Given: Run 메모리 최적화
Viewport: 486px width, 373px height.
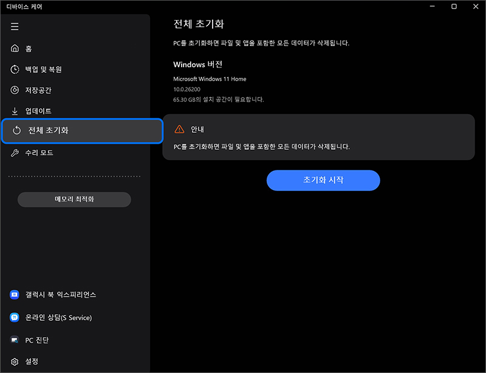Looking at the screenshot, I should [x=74, y=199].
